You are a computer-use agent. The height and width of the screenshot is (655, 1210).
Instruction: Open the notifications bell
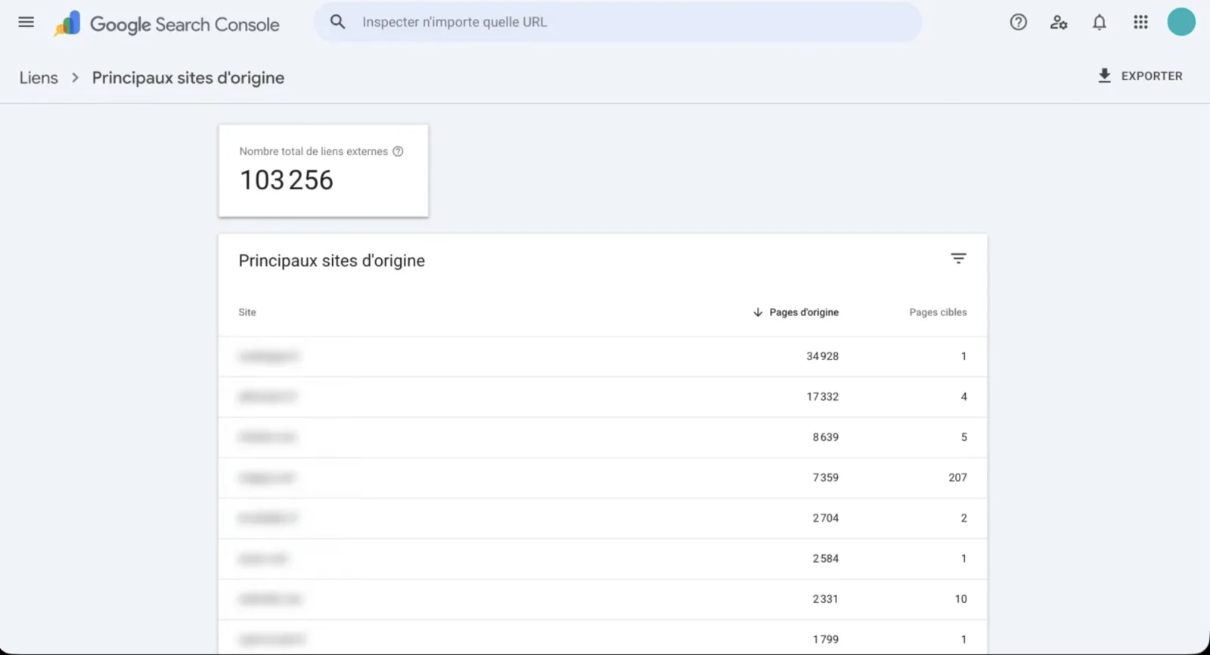[1100, 23]
